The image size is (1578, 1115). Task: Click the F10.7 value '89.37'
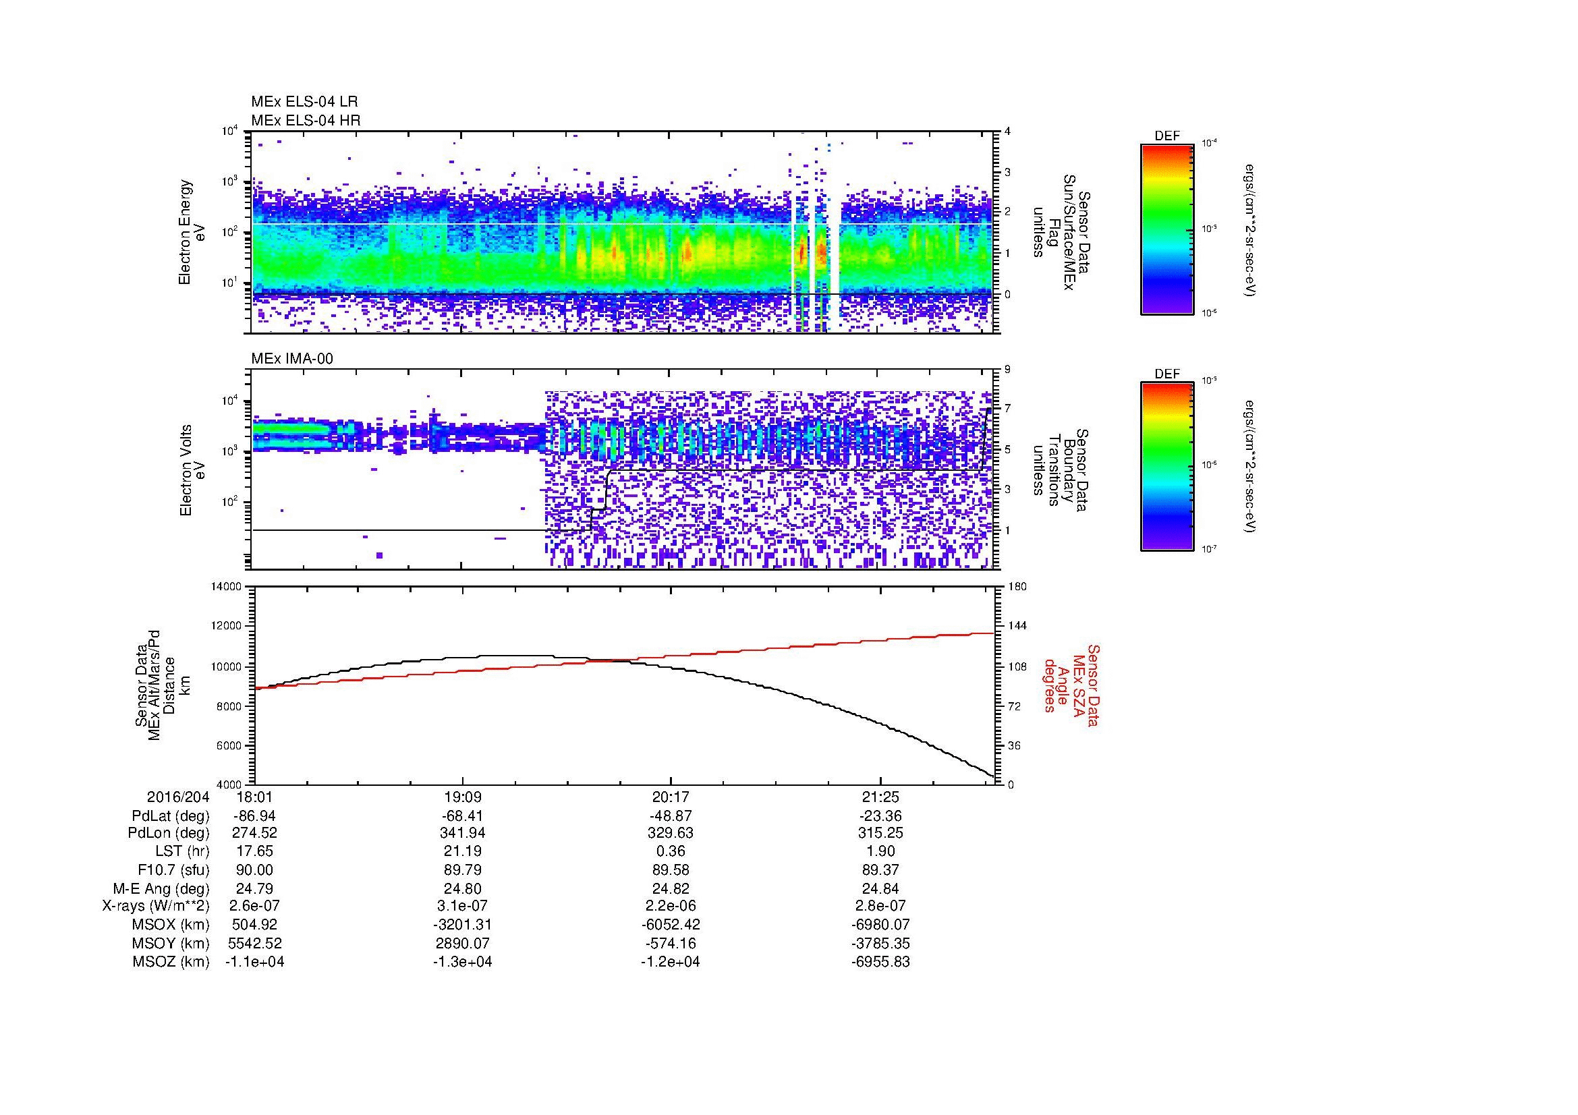pyautogui.click(x=880, y=870)
